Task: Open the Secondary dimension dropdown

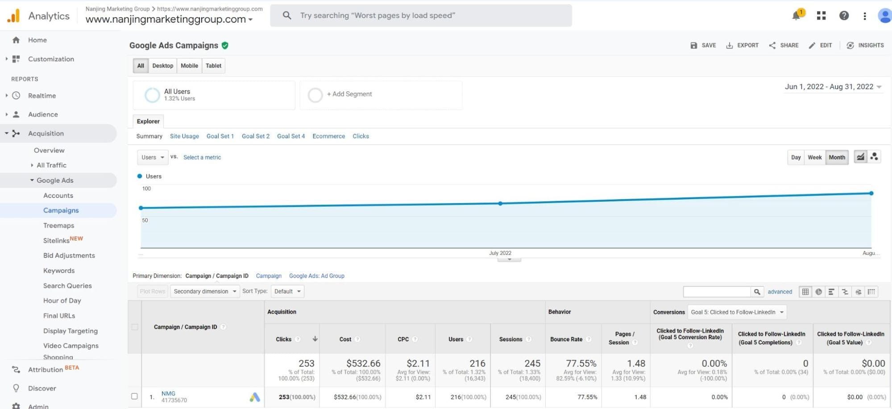Action: pyautogui.click(x=204, y=291)
